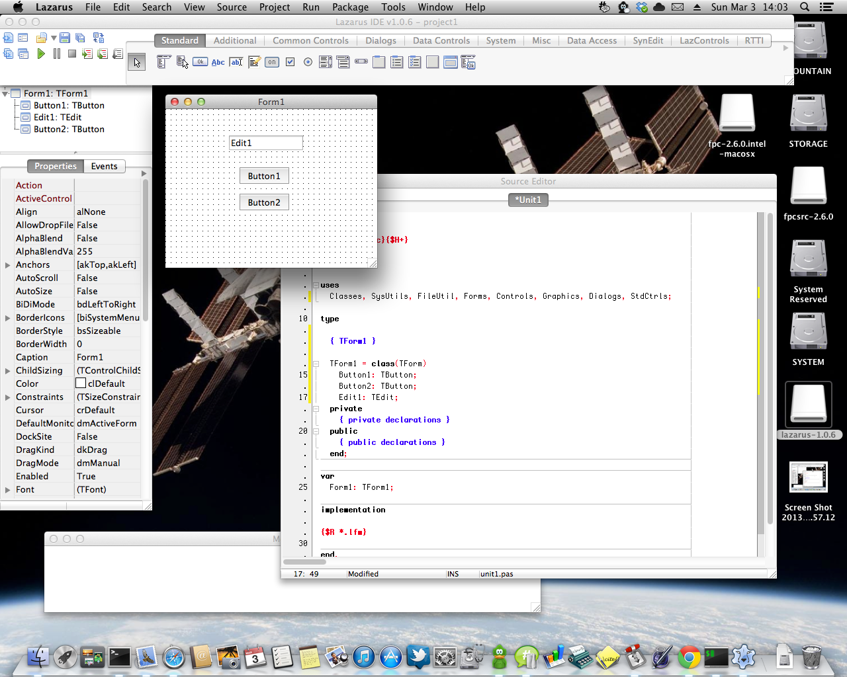
Task: Click the Step Out debug icon
Action: pos(118,54)
